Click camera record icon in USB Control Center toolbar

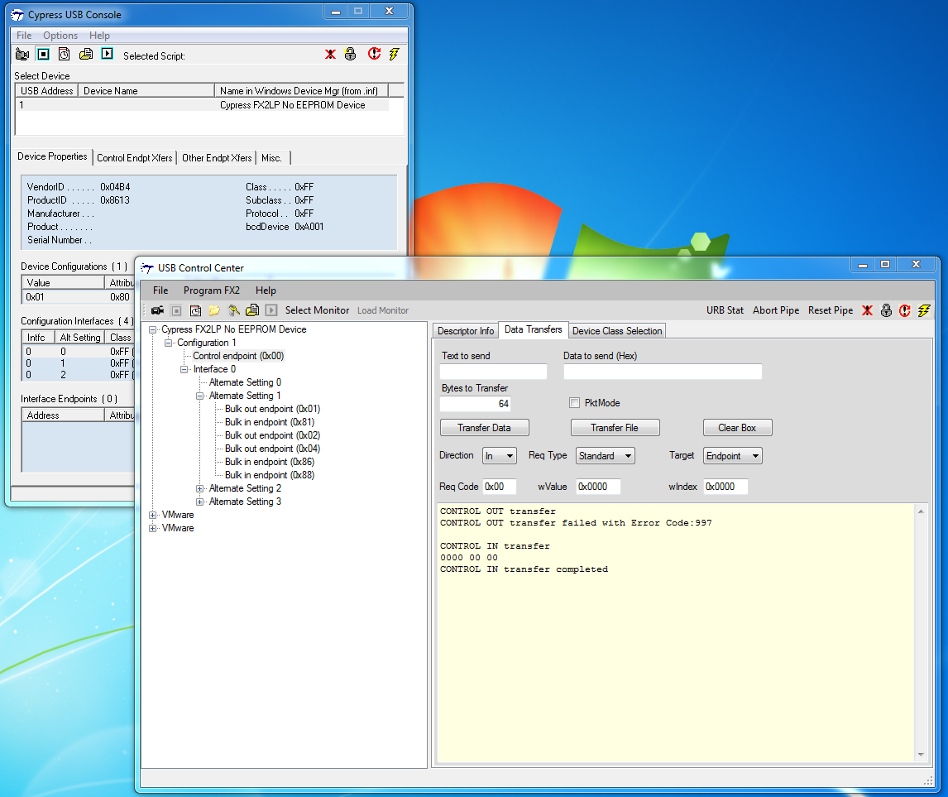coord(158,310)
